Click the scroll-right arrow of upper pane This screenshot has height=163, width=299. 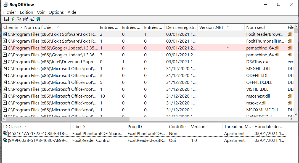coord(291,119)
